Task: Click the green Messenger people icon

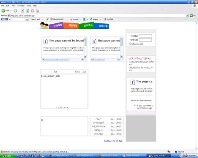Action: pyautogui.click(x=84, y=19)
